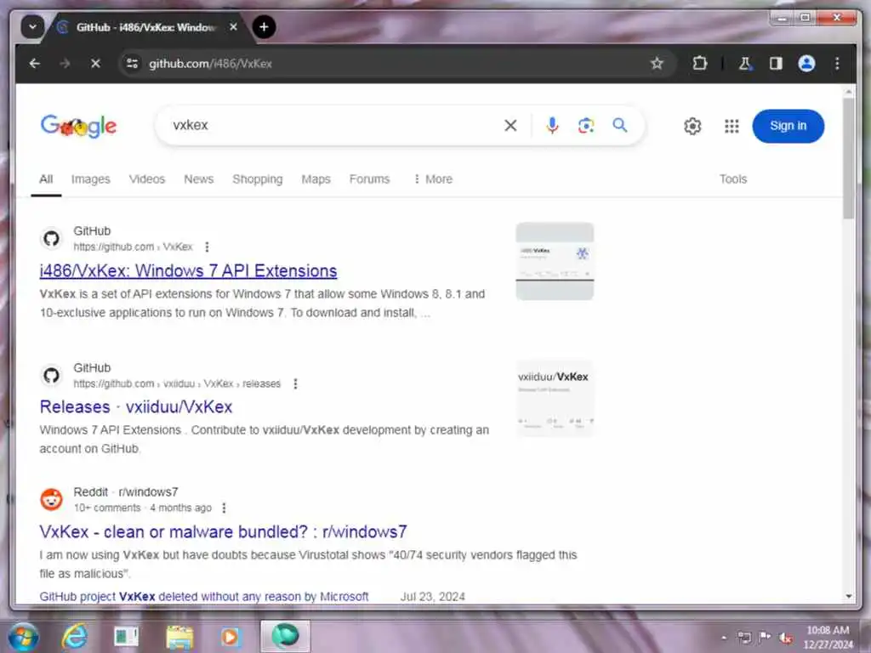Click the volume tray icon
The height and width of the screenshot is (653, 871).
(x=785, y=638)
